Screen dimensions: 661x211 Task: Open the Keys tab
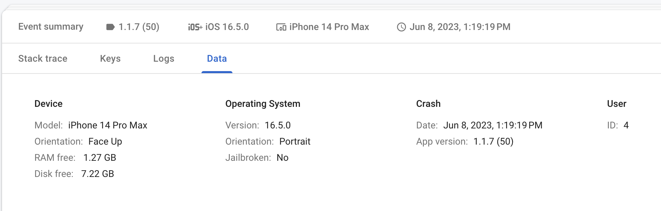[x=110, y=58]
